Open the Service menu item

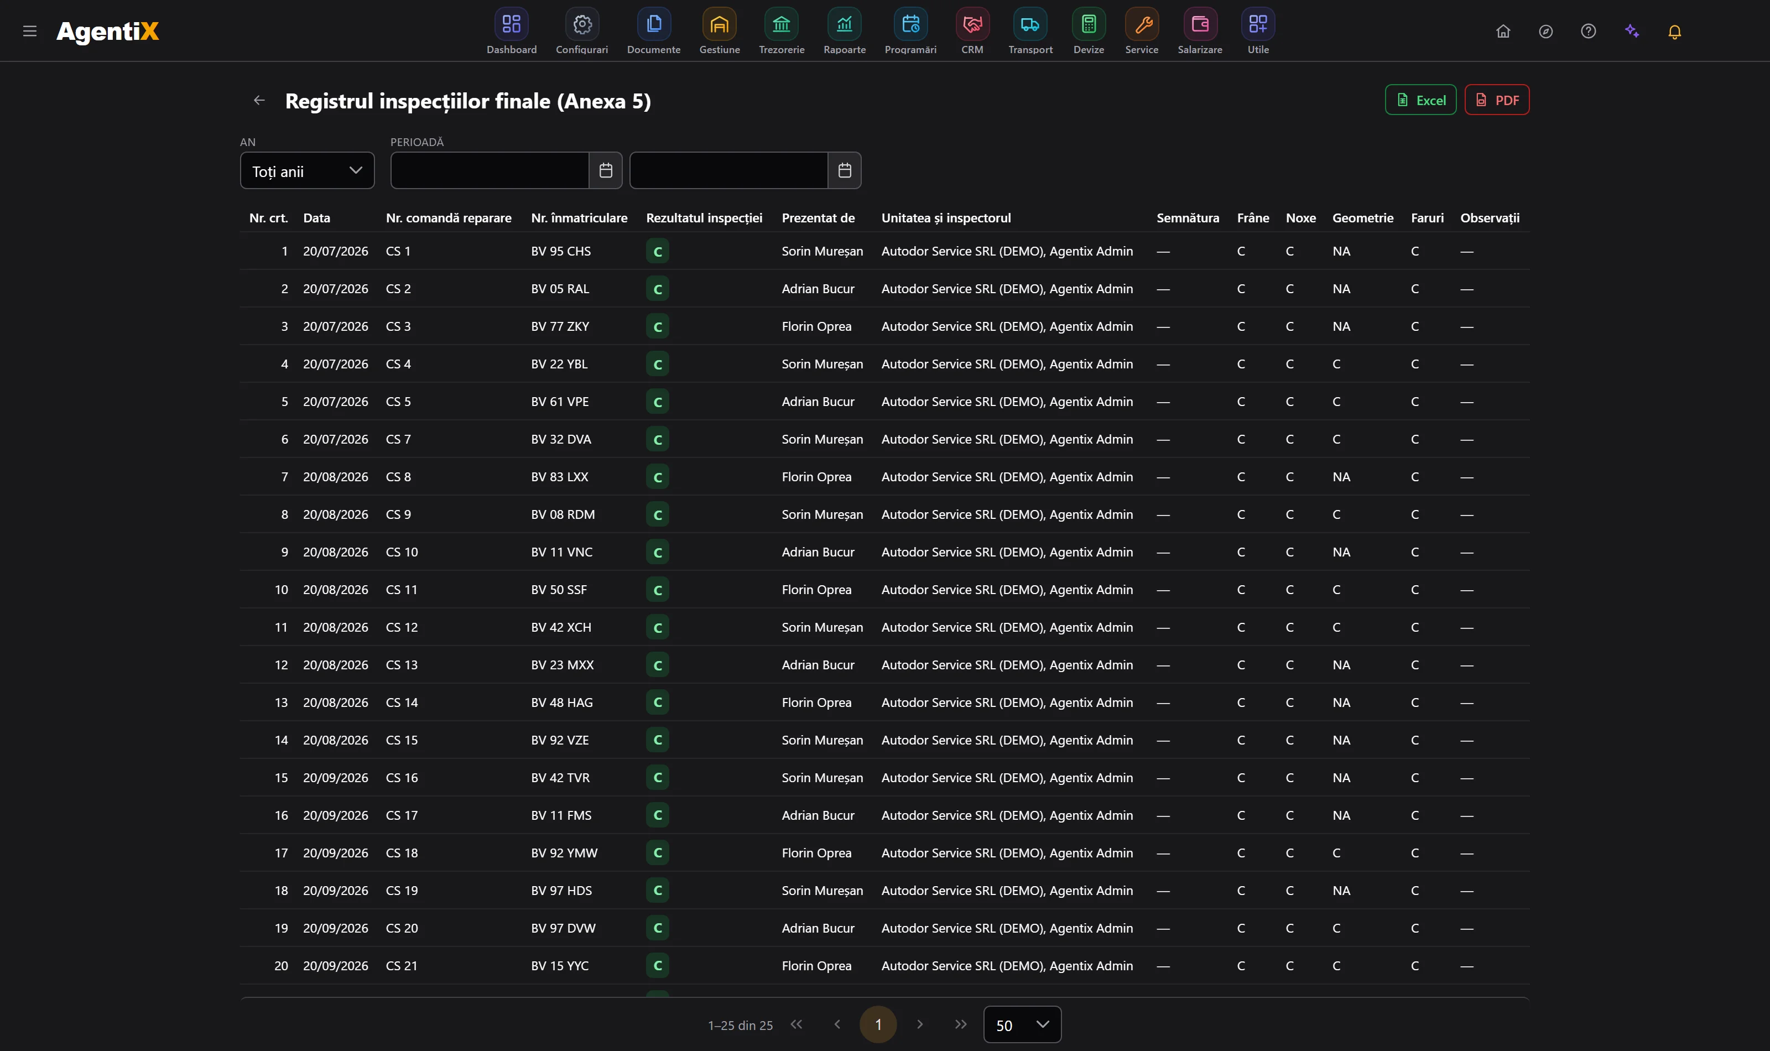[1141, 31]
